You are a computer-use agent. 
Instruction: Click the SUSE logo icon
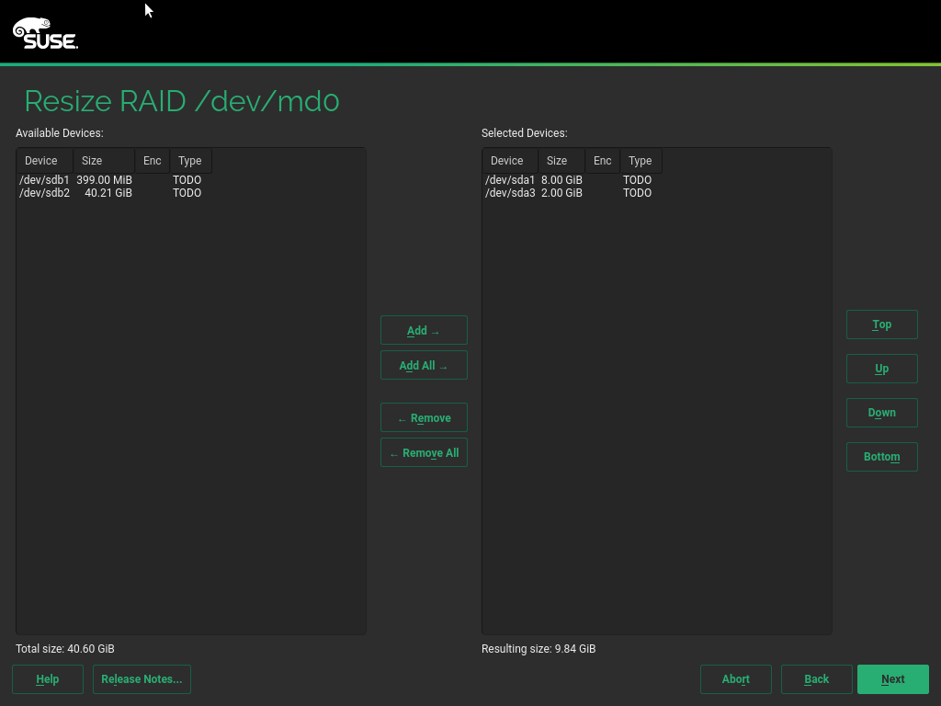(45, 34)
